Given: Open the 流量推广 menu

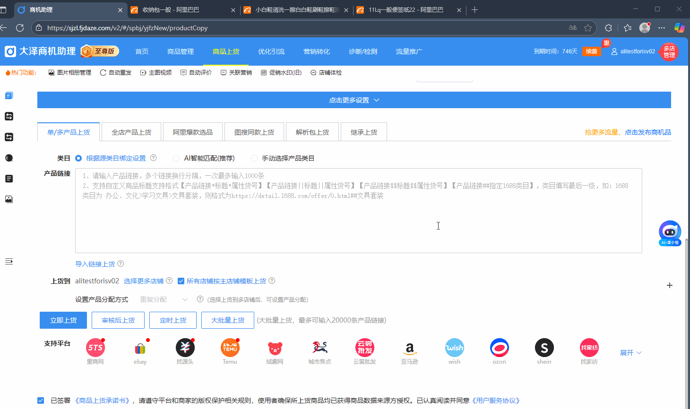Looking at the screenshot, I should [x=409, y=51].
